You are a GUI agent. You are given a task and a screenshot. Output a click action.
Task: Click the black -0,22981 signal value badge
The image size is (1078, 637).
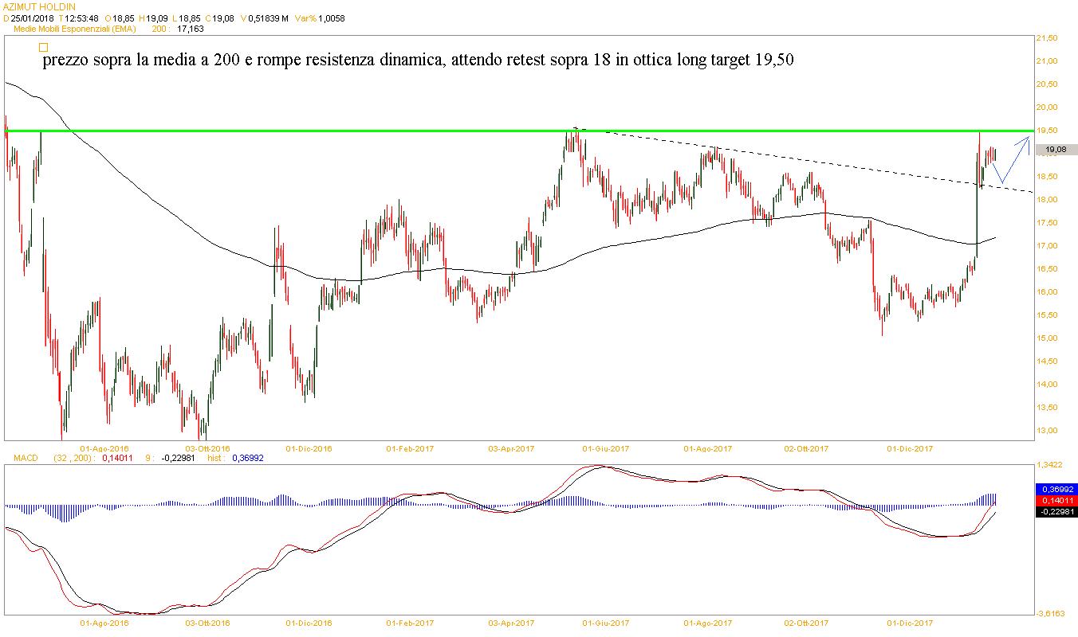pyautogui.click(x=1056, y=512)
